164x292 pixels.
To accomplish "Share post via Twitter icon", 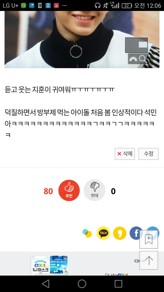I will [153, 228].
